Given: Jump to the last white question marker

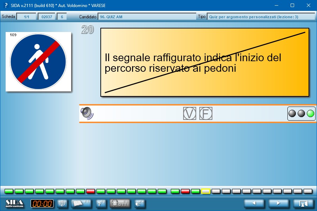Looking at the screenshot, I should pos(308,191).
